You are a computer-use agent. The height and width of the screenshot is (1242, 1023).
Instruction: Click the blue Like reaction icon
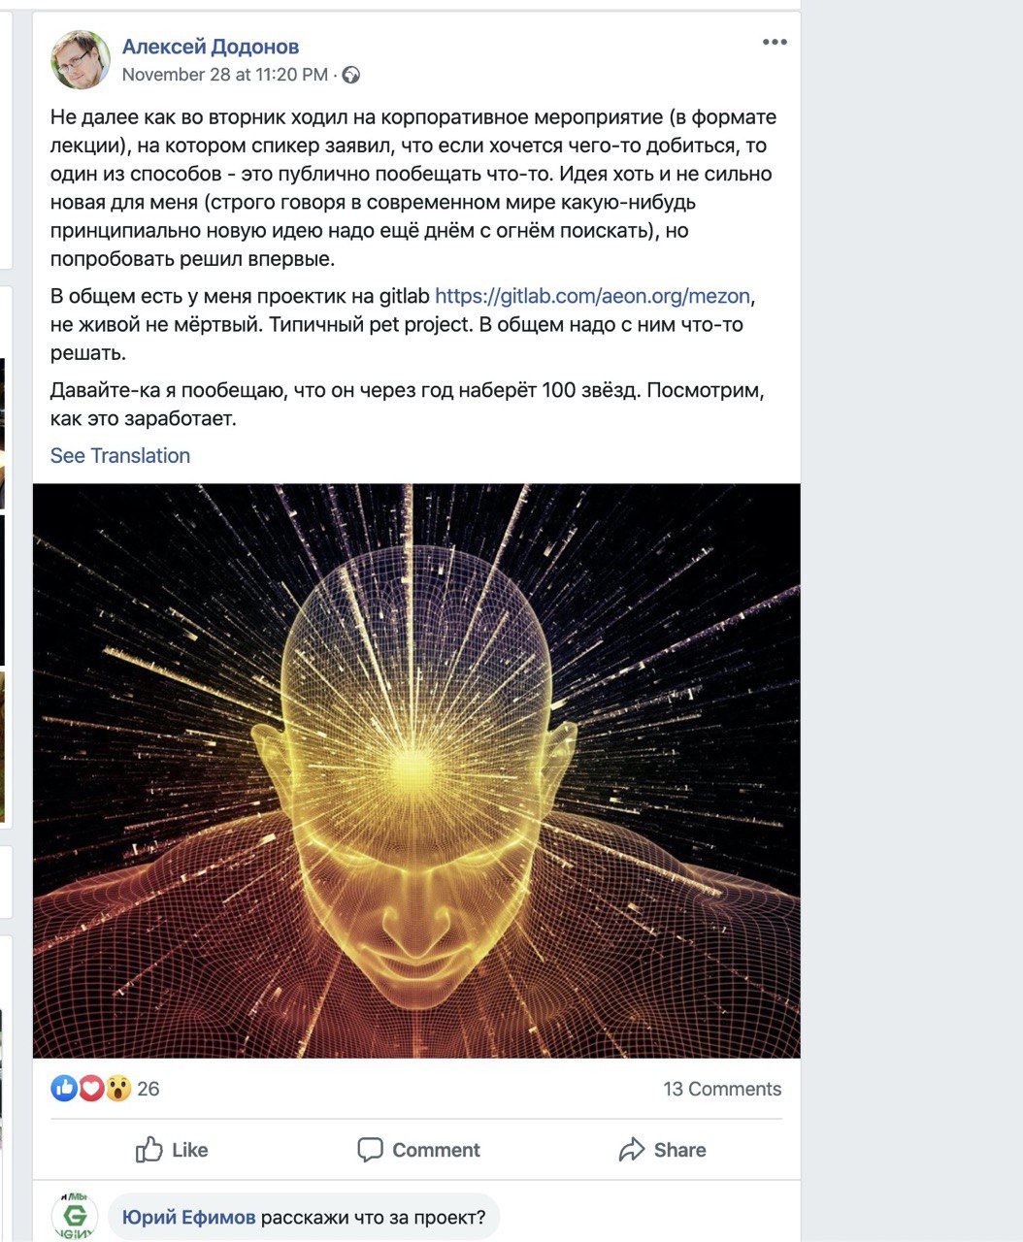point(65,1089)
